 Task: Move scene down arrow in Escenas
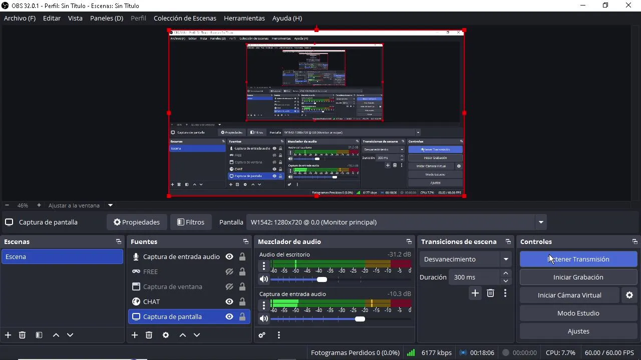(70, 335)
